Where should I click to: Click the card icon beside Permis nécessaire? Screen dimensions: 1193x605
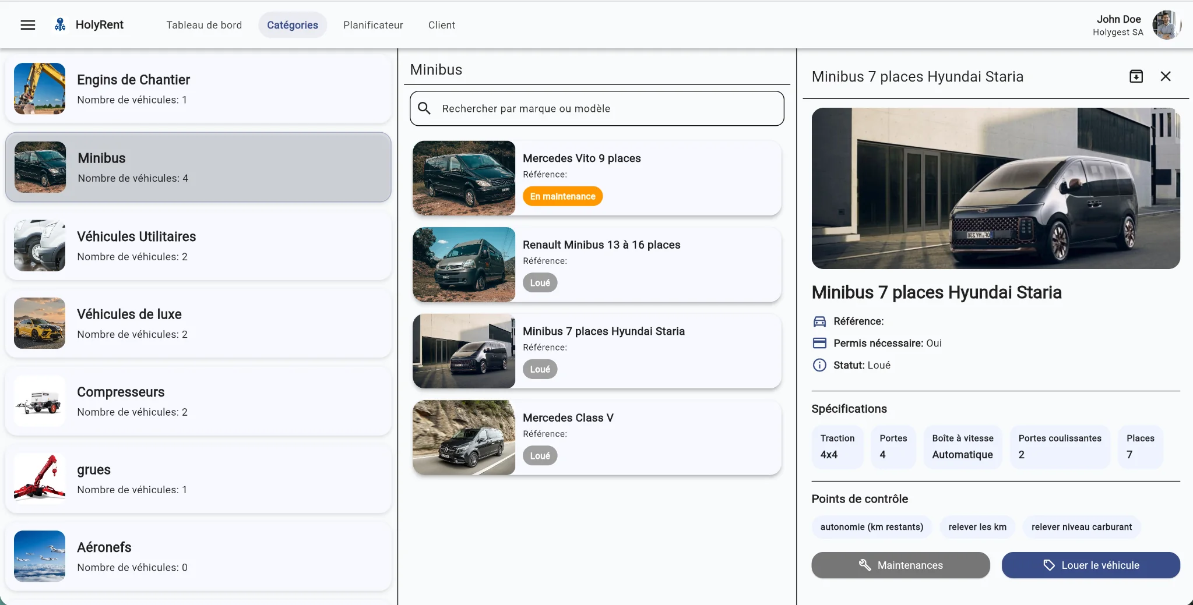click(819, 343)
